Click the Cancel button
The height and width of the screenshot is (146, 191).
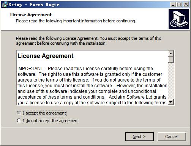pos(172,137)
